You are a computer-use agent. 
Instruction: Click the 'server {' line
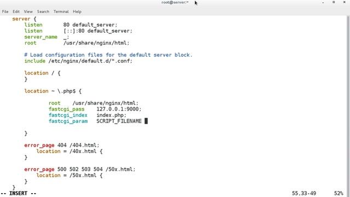24,19
